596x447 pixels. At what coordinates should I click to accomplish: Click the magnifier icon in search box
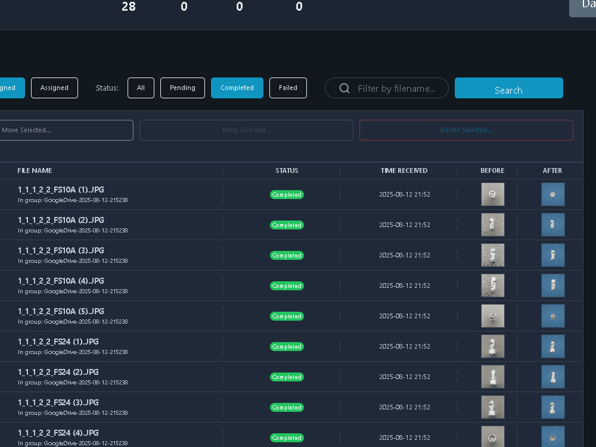point(344,88)
